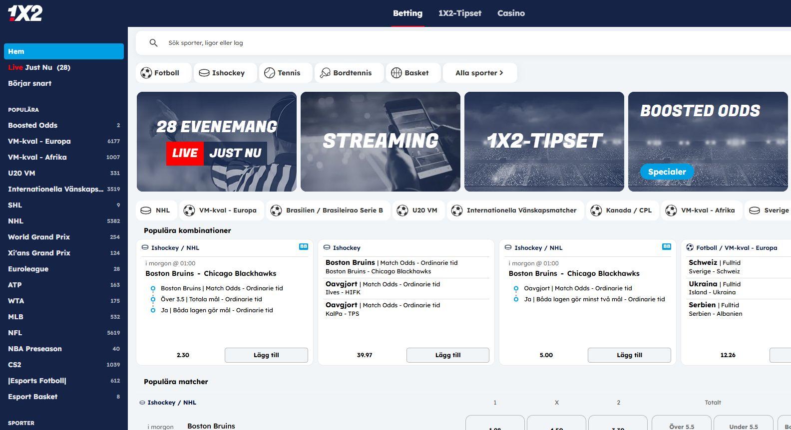
Task: Open Internationella Vänskaps... in sidebar
Action: point(64,189)
